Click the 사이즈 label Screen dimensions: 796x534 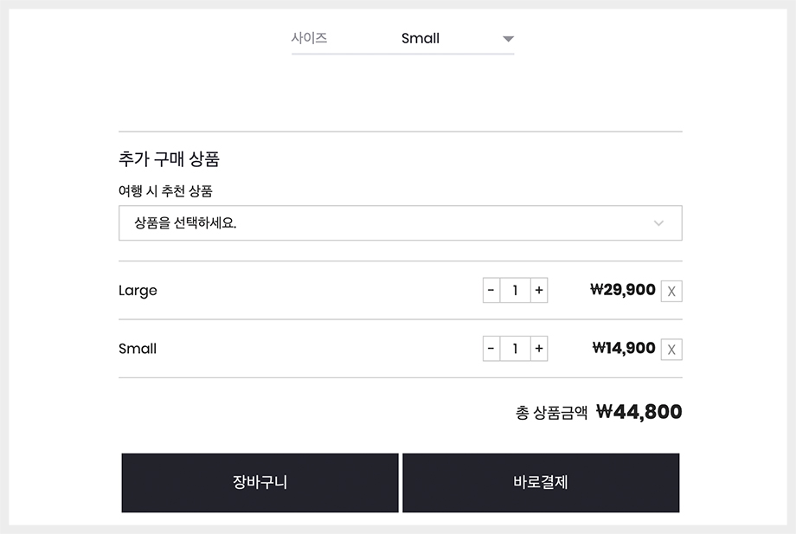[309, 38]
